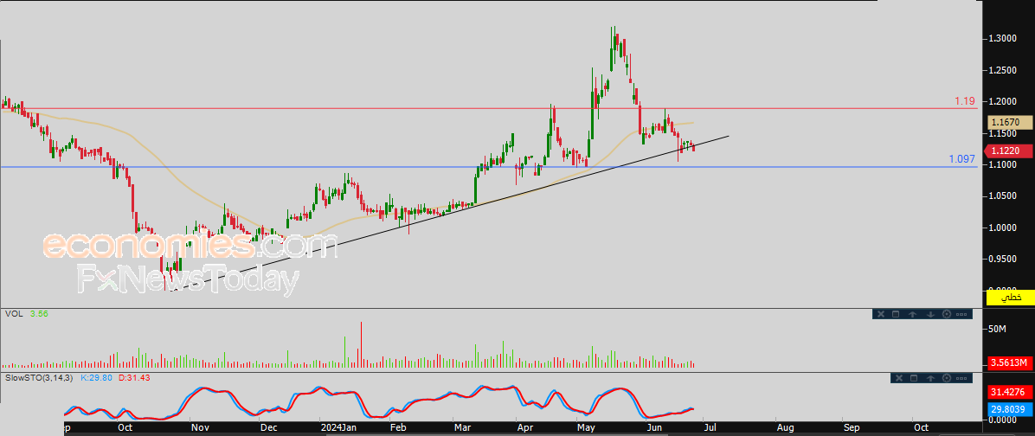Viewport: 1035px width, 436px height.
Task: Click the moving average value tag 1.1670
Action: click(1009, 124)
